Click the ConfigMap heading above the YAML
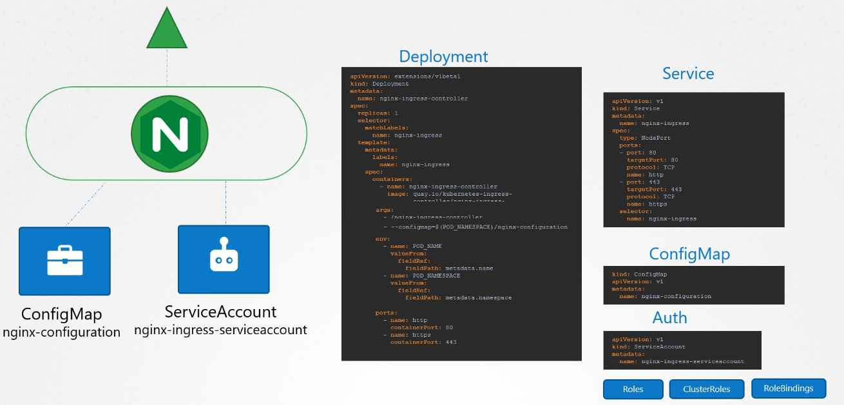844x405 pixels. pos(689,254)
